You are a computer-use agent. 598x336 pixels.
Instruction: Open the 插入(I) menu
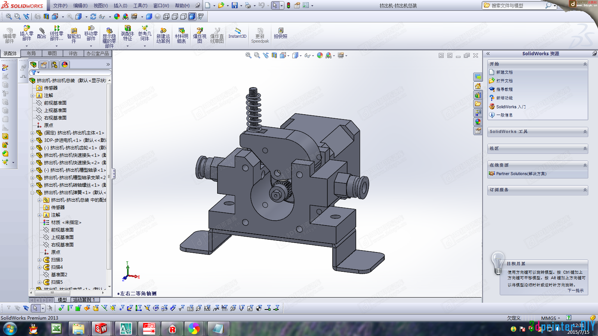[x=120, y=6]
